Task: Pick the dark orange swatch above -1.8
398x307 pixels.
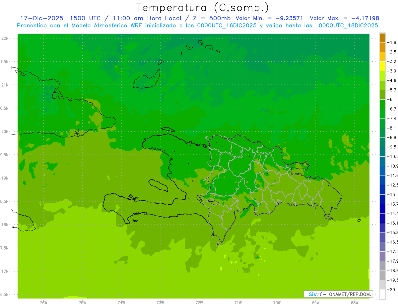Action: tap(382, 38)
